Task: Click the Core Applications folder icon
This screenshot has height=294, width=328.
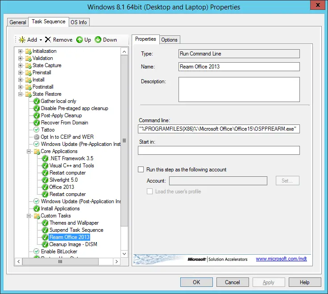Action: point(37,151)
